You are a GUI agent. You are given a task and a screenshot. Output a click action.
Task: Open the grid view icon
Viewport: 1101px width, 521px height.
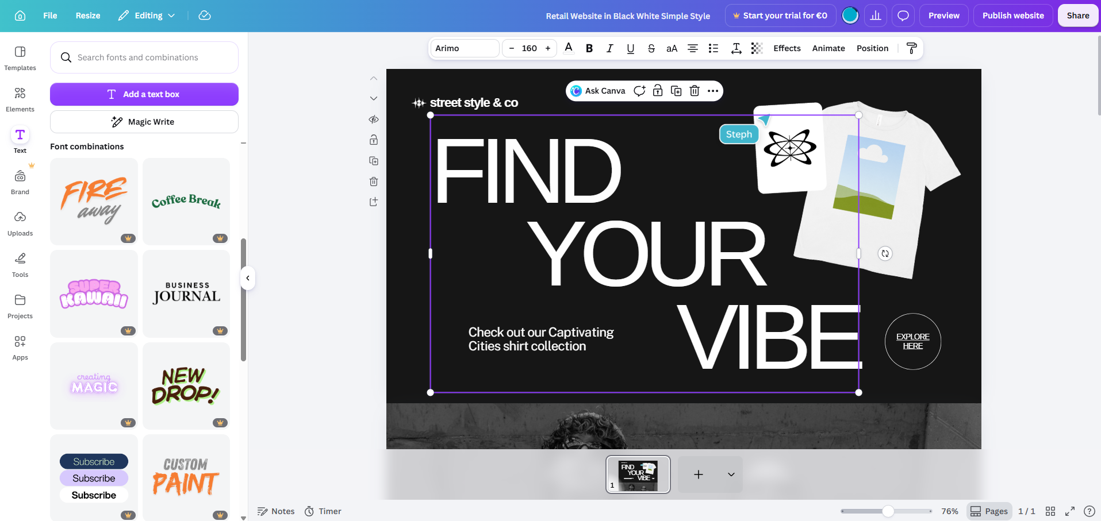pos(1050,511)
